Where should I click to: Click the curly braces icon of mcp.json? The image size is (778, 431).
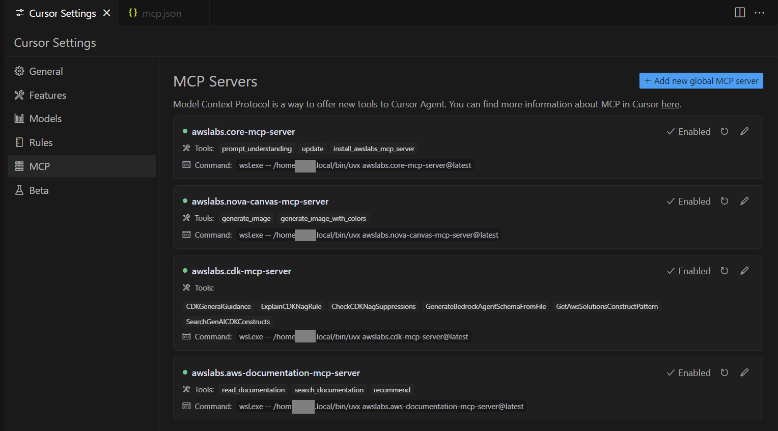pyautogui.click(x=133, y=13)
